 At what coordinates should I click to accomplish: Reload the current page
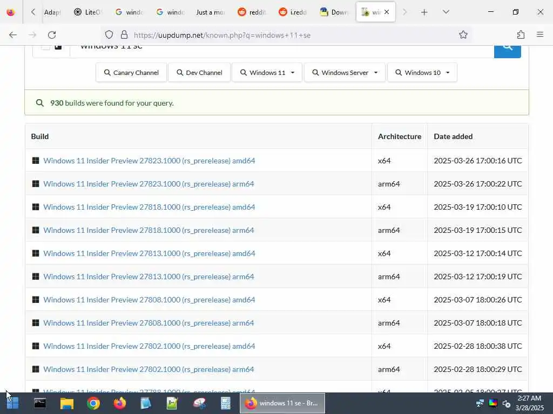52,35
